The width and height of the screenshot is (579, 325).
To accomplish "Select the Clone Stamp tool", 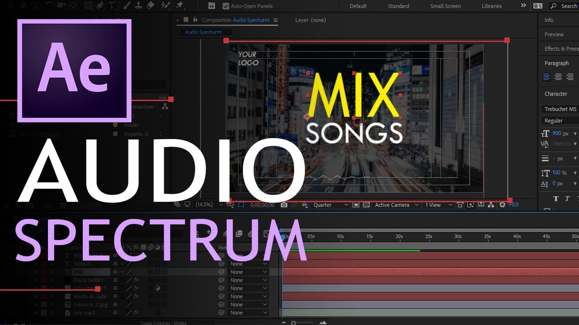I will tap(138, 6).
